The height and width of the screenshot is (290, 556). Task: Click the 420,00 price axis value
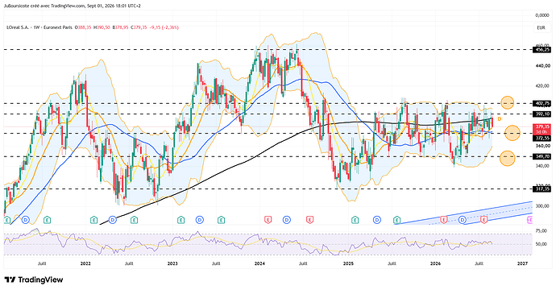(543, 85)
